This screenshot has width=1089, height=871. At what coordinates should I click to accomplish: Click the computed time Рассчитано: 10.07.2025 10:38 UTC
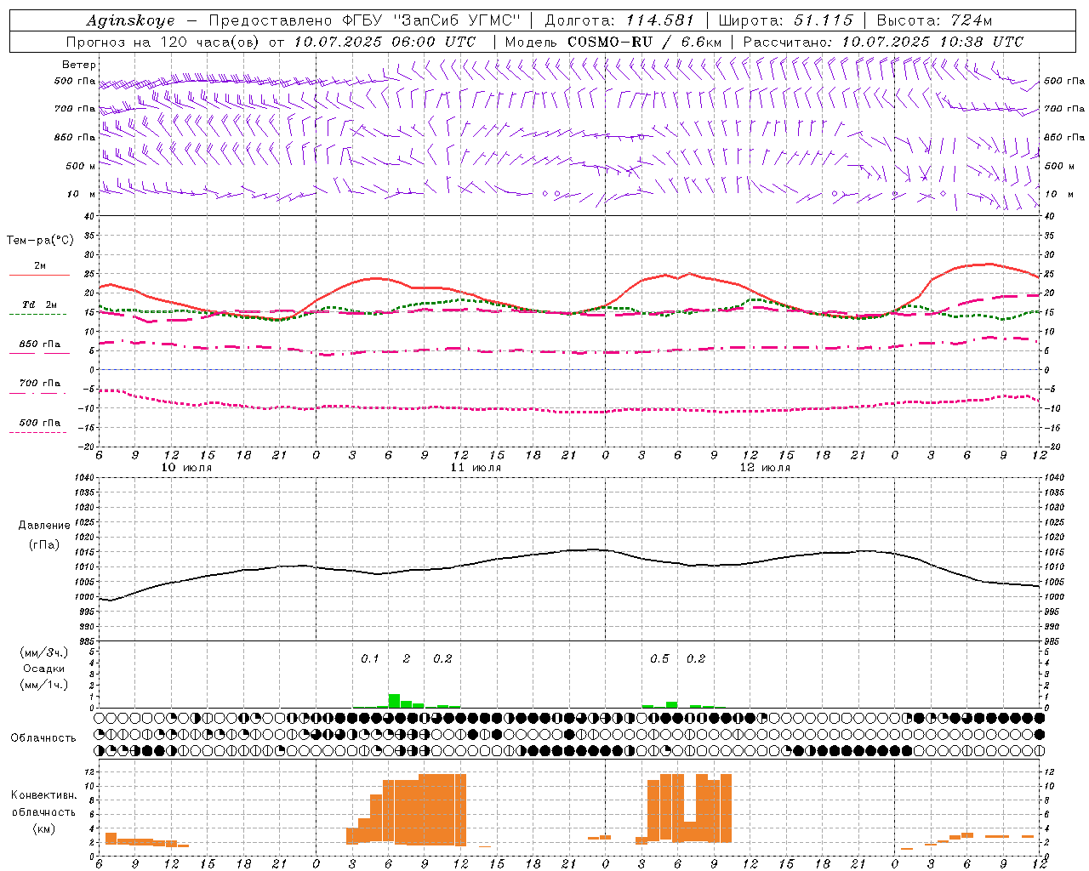[883, 42]
